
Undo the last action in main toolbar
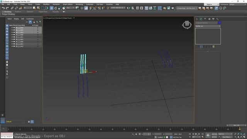click(3, 8)
